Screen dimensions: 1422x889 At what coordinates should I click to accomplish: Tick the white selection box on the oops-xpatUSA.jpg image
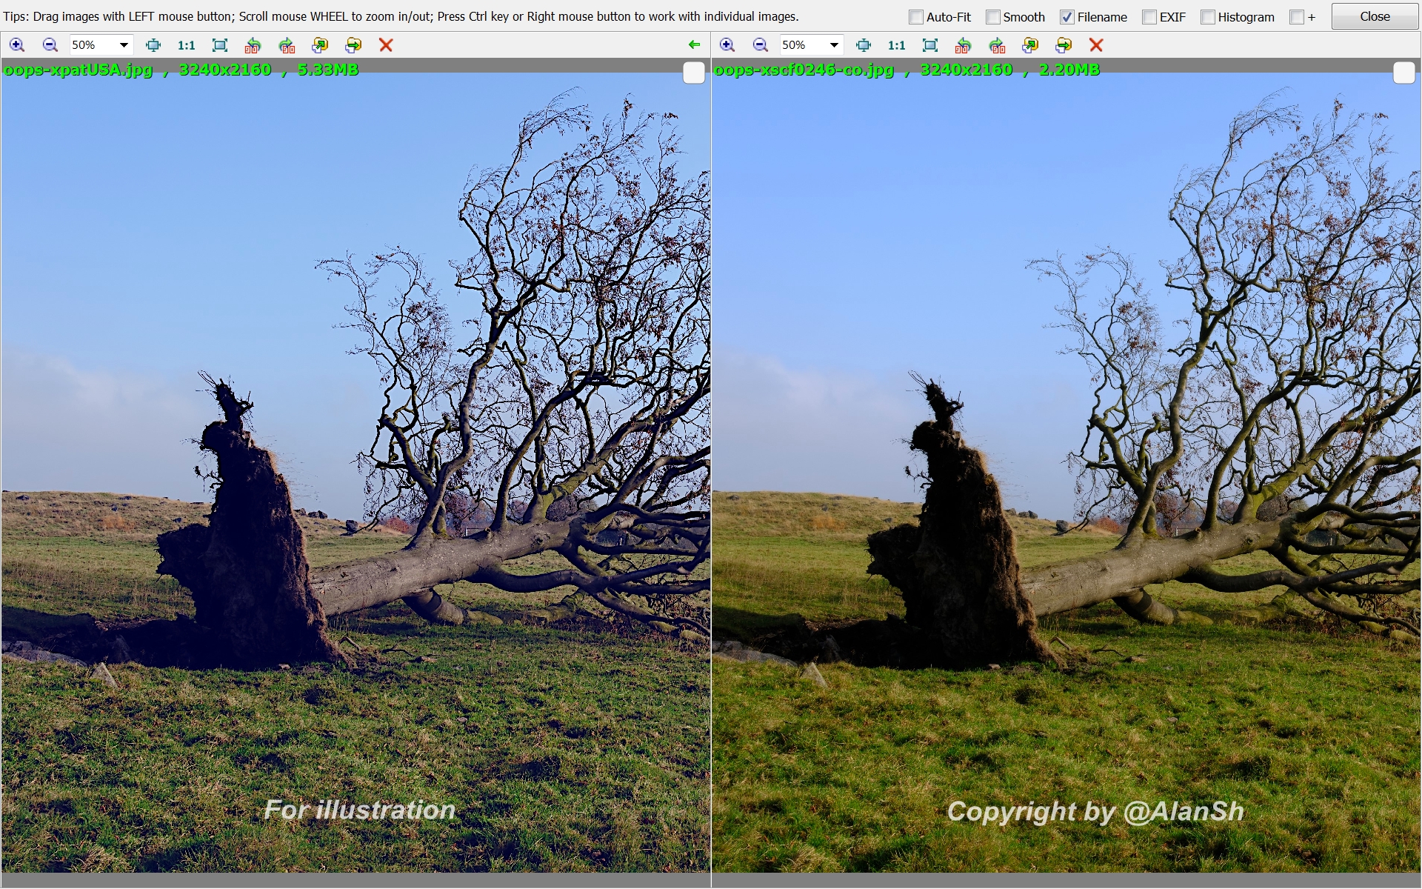(x=693, y=73)
